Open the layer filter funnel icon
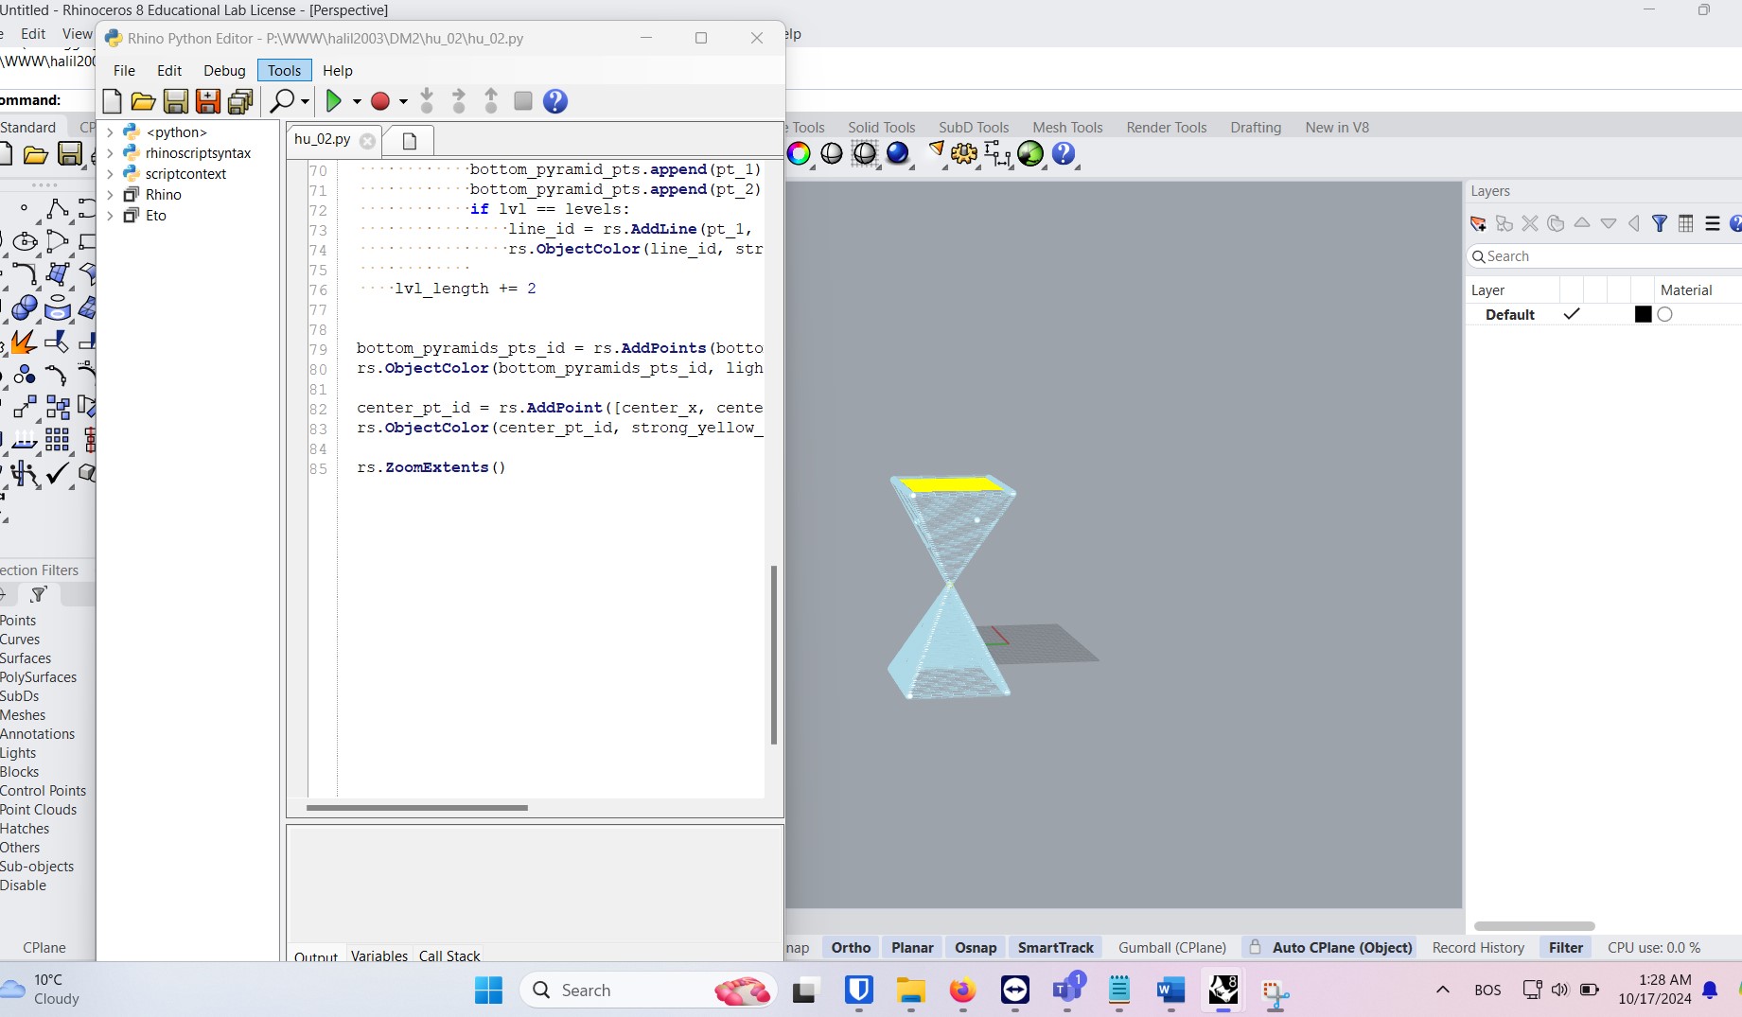Viewport: 1742px width, 1017px height. coord(1661,223)
